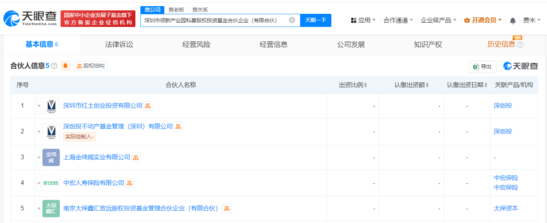Click the notification bell in header
Viewport: 547px width, 223px height.
(513, 20)
